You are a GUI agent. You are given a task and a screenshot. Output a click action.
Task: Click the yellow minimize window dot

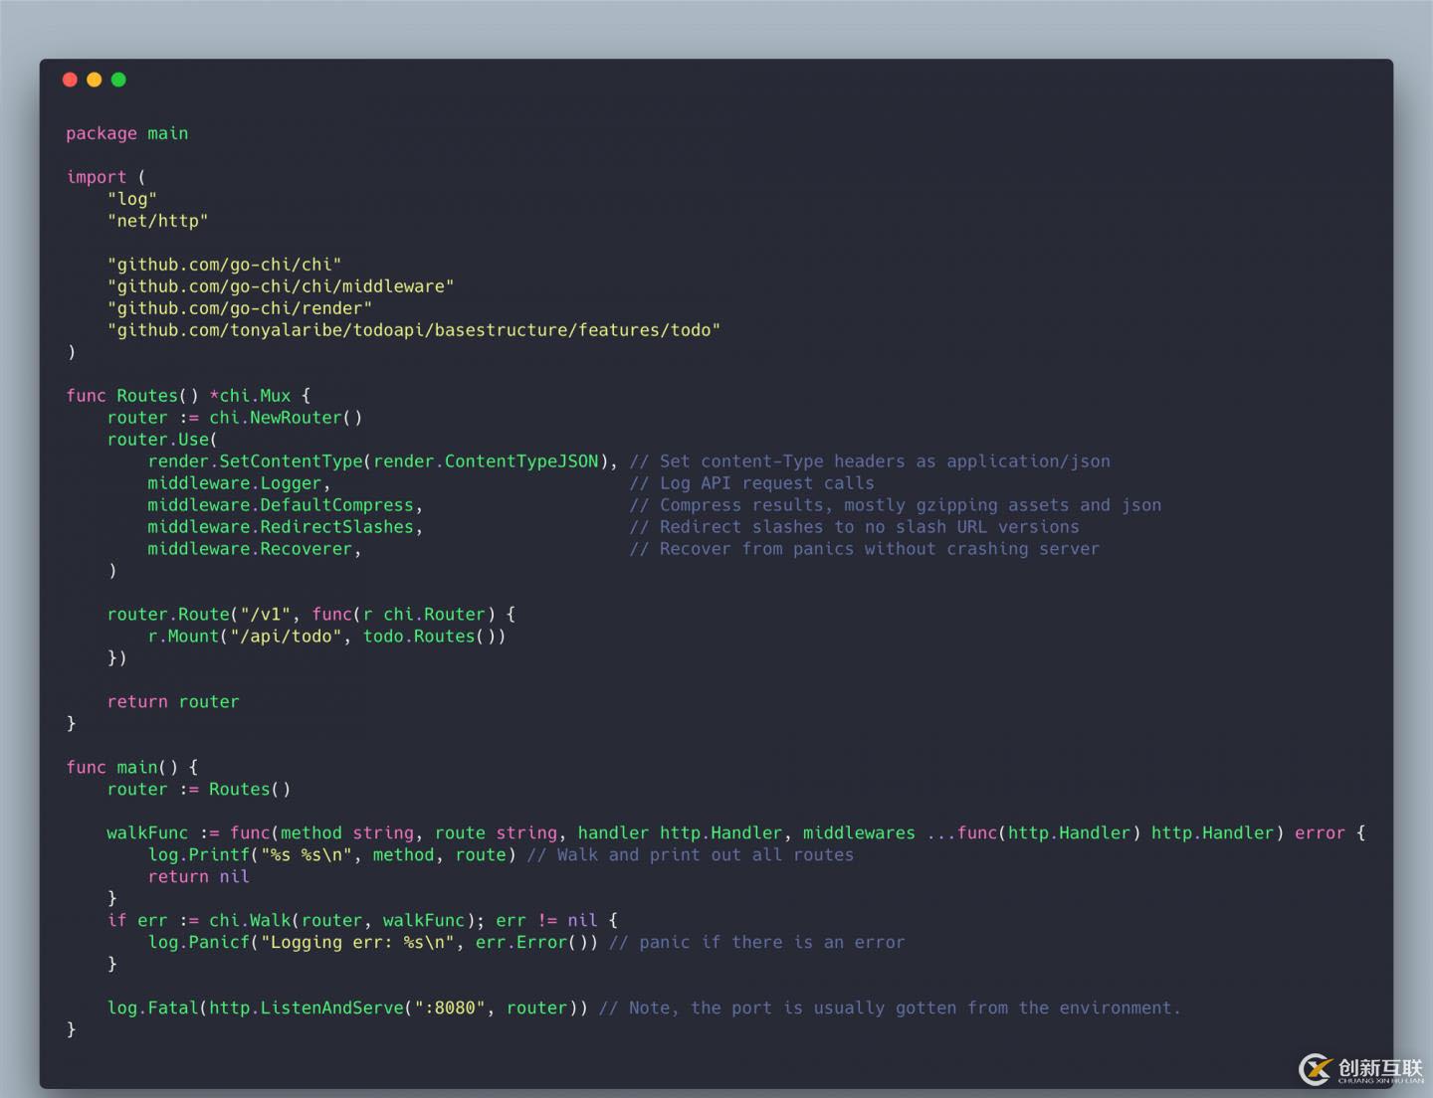coord(95,80)
